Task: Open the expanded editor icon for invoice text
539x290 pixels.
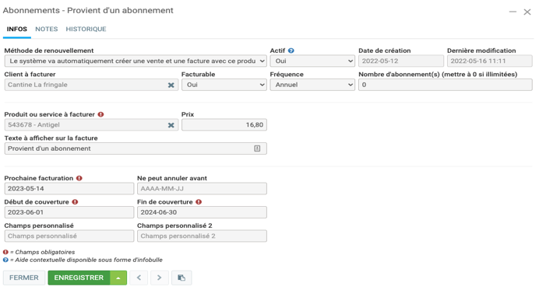Action: [257, 148]
